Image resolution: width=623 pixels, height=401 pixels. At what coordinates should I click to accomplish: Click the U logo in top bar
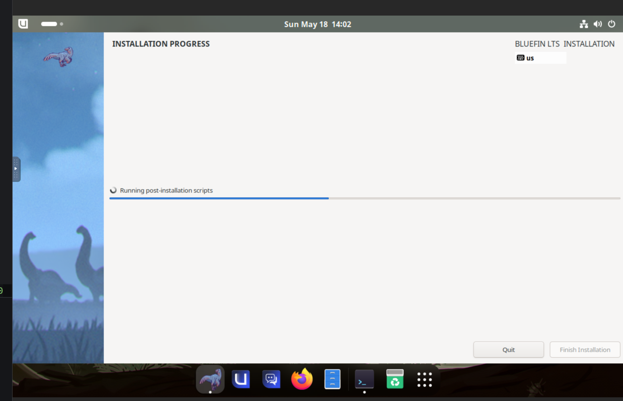[23, 24]
